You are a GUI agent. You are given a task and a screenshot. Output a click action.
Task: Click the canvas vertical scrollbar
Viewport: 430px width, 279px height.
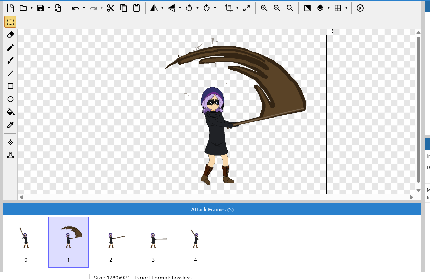point(418,110)
